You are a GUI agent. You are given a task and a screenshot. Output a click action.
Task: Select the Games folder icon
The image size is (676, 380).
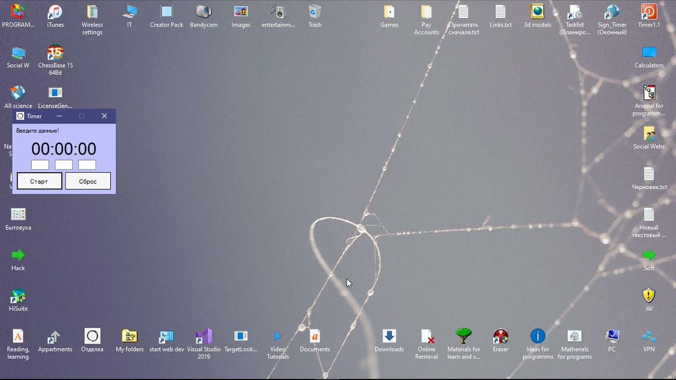coord(389,12)
